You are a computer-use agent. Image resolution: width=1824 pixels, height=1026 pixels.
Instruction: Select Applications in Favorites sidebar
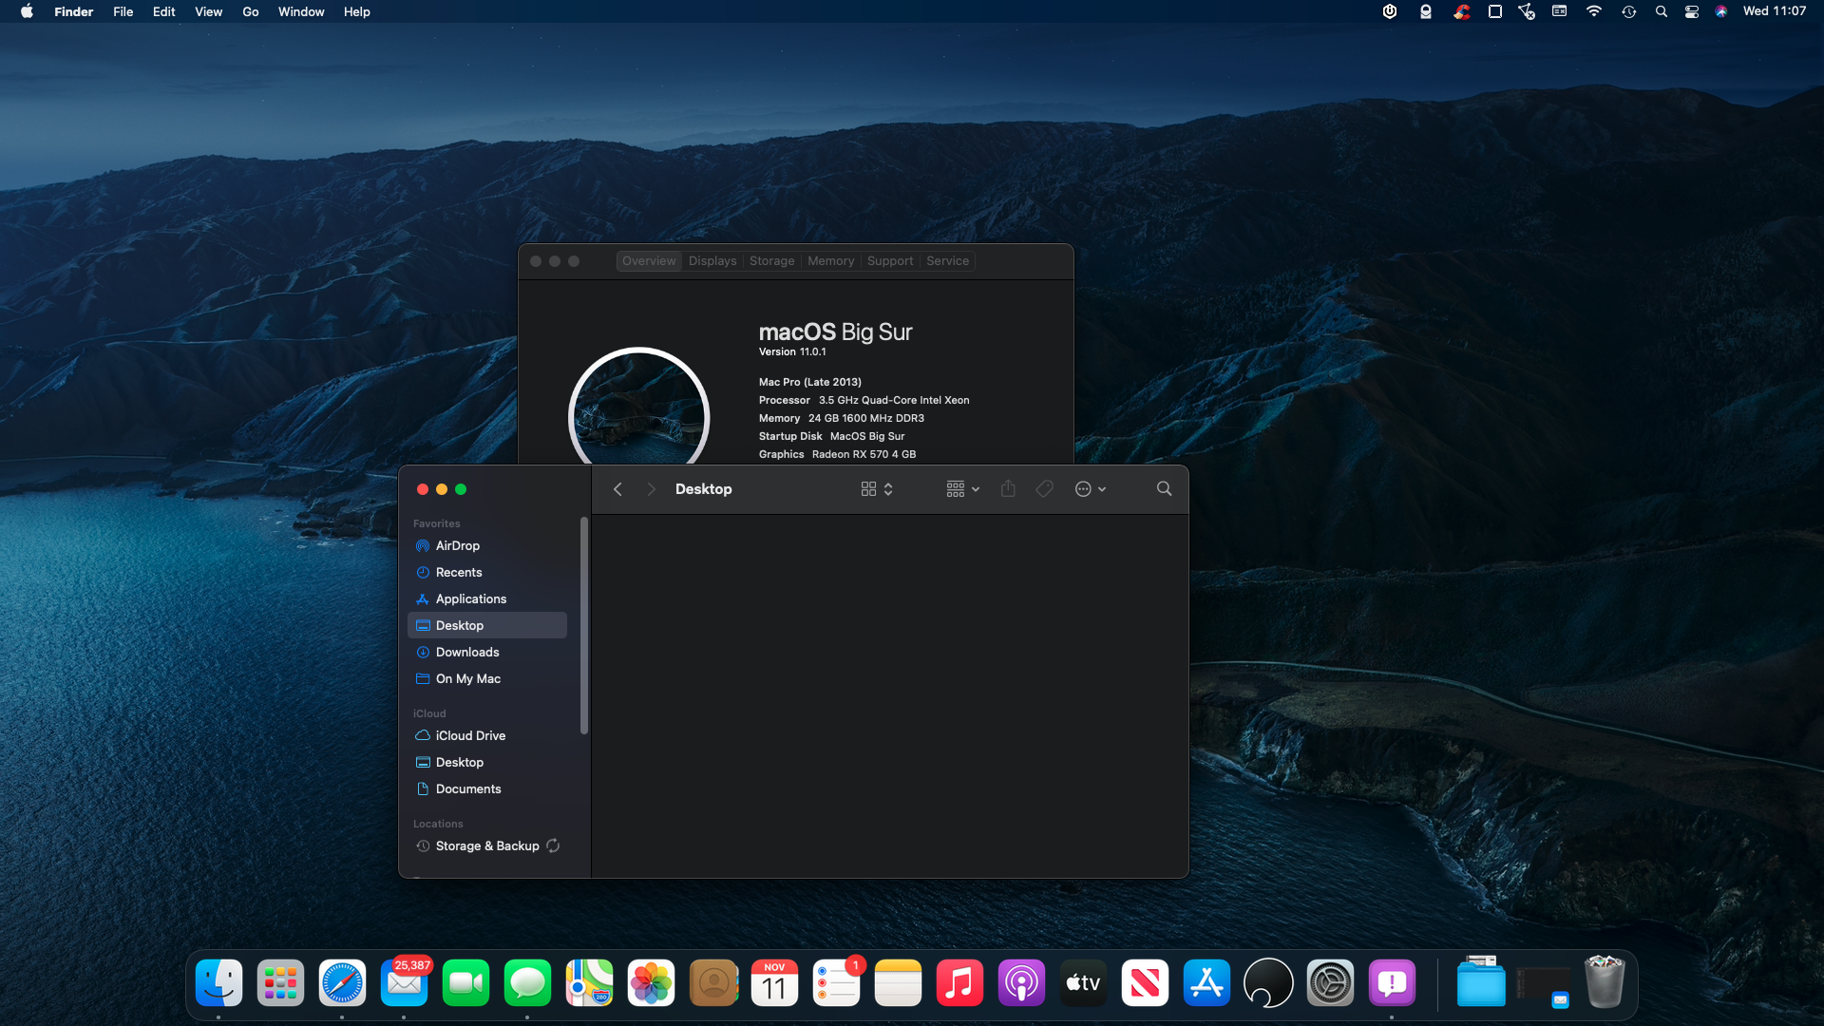[471, 598]
